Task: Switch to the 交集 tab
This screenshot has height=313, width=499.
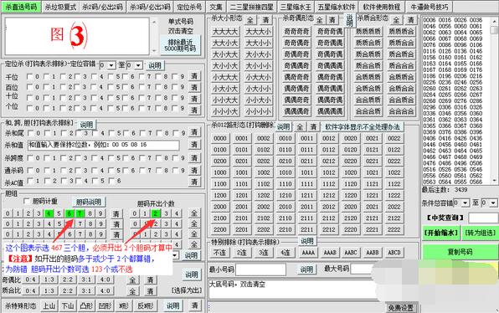Action: coord(216,7)
